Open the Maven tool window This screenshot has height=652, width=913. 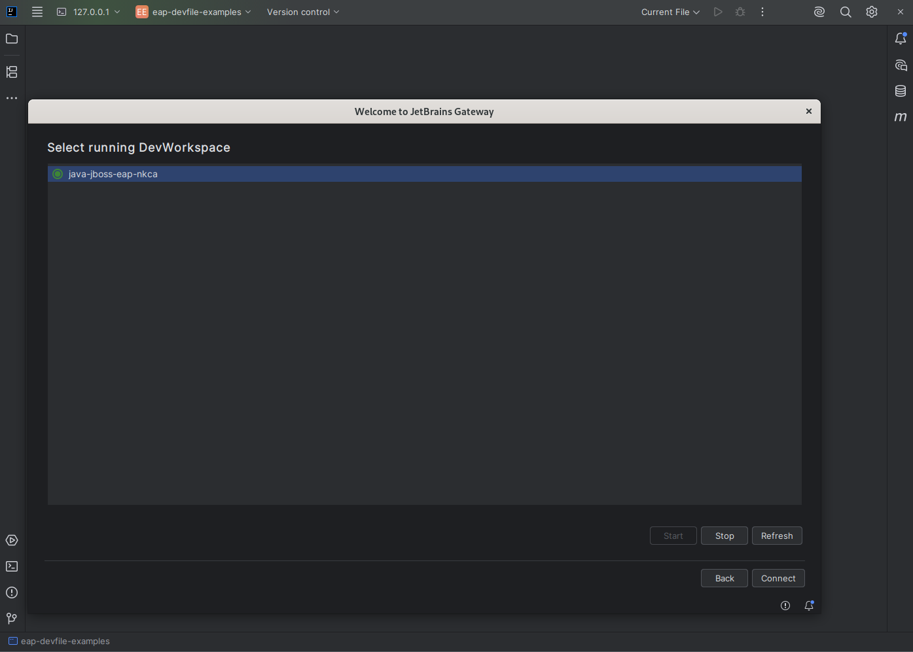[901, 117]
